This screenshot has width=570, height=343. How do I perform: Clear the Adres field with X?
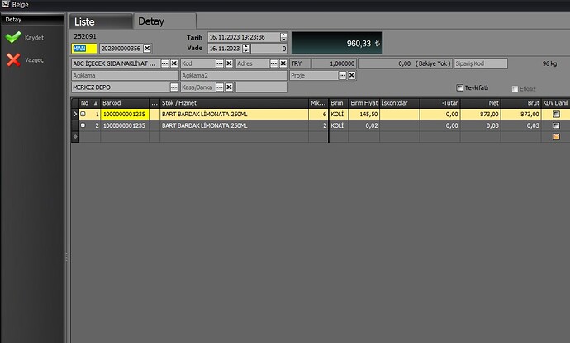coord(283,63)
